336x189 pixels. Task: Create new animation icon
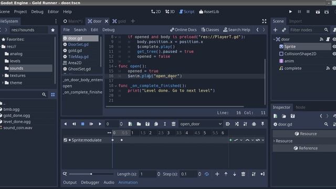click(130, 124)
